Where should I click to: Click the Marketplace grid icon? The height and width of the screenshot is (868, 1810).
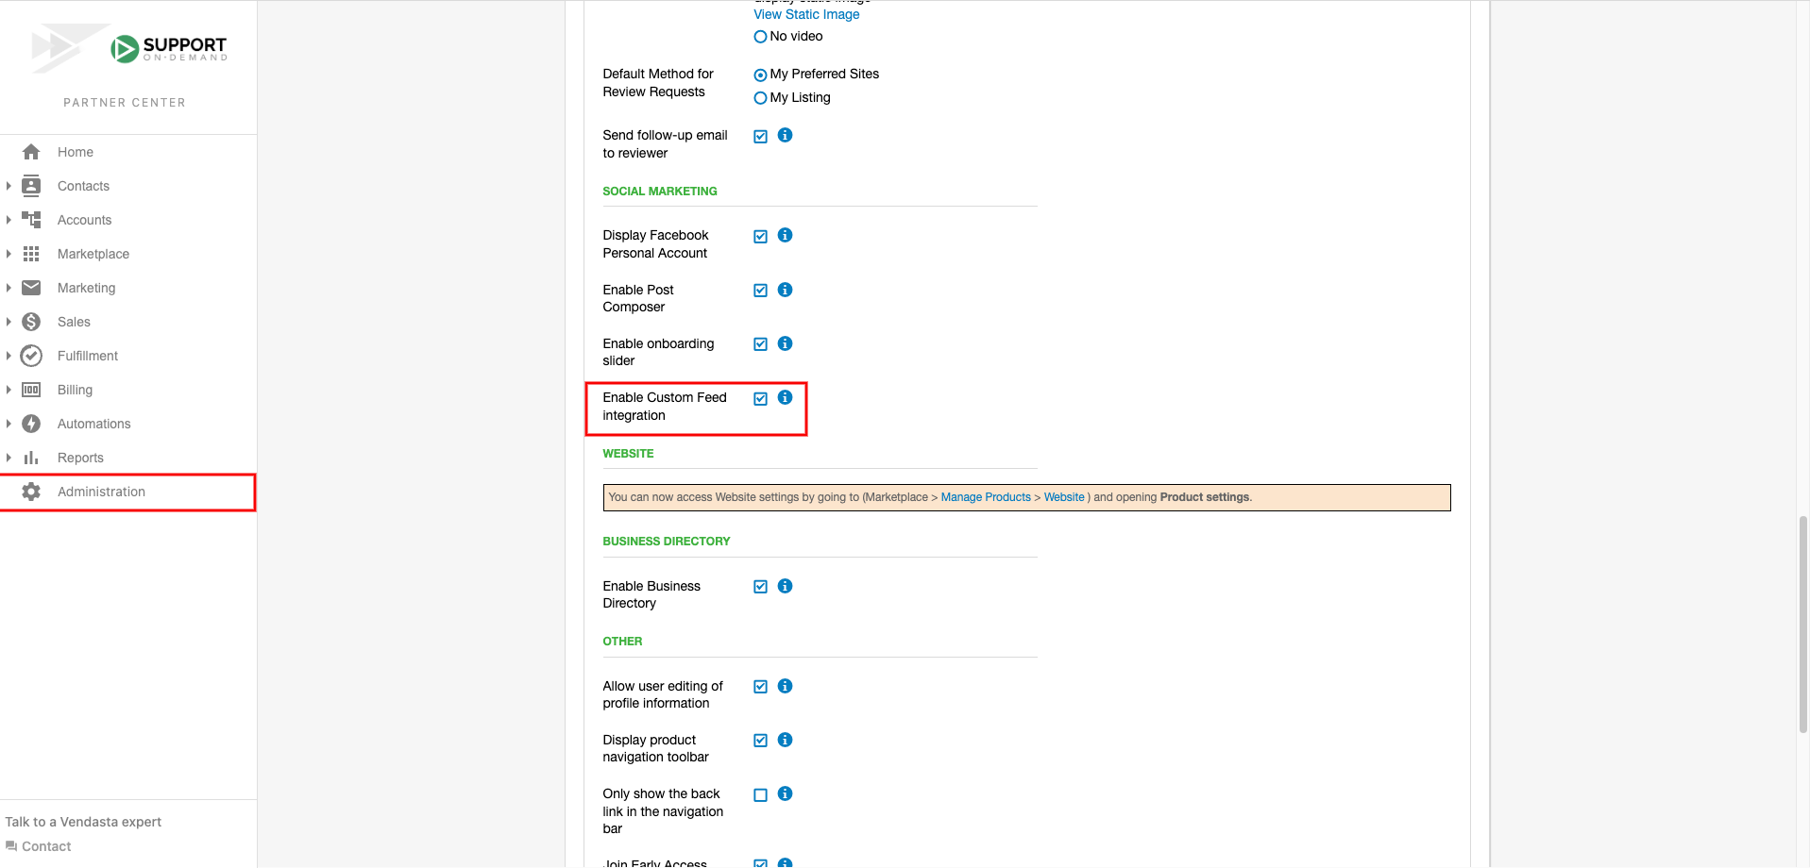(31, 254)
